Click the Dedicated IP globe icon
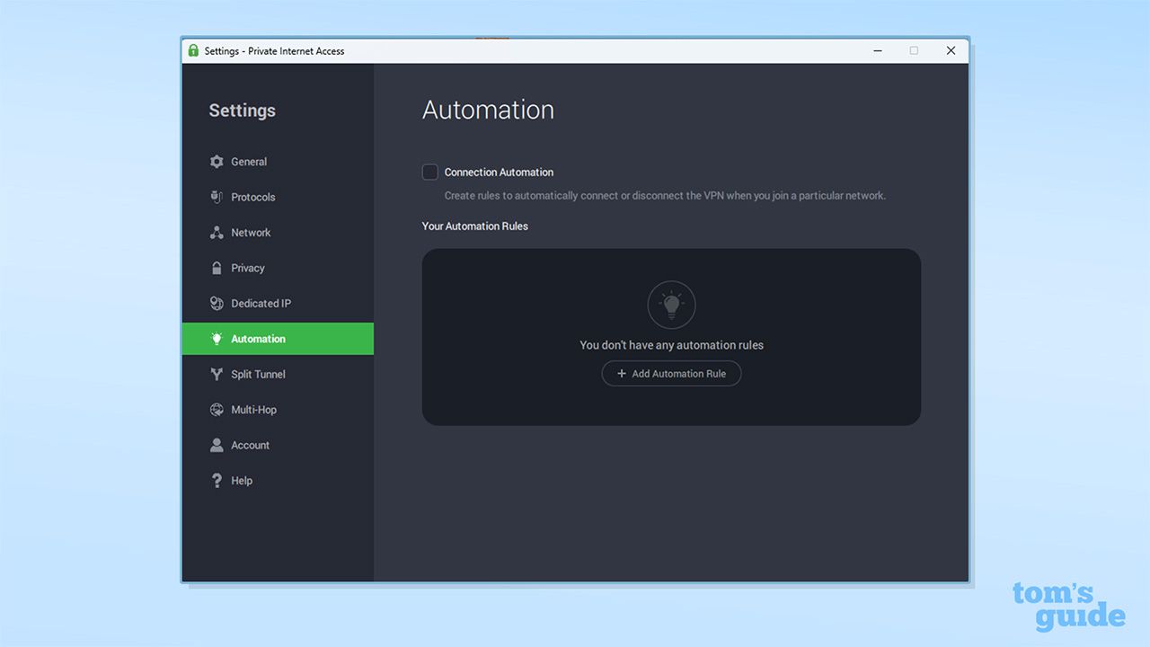The width and height of the screenshot is (1150, 647). point(217,304)
